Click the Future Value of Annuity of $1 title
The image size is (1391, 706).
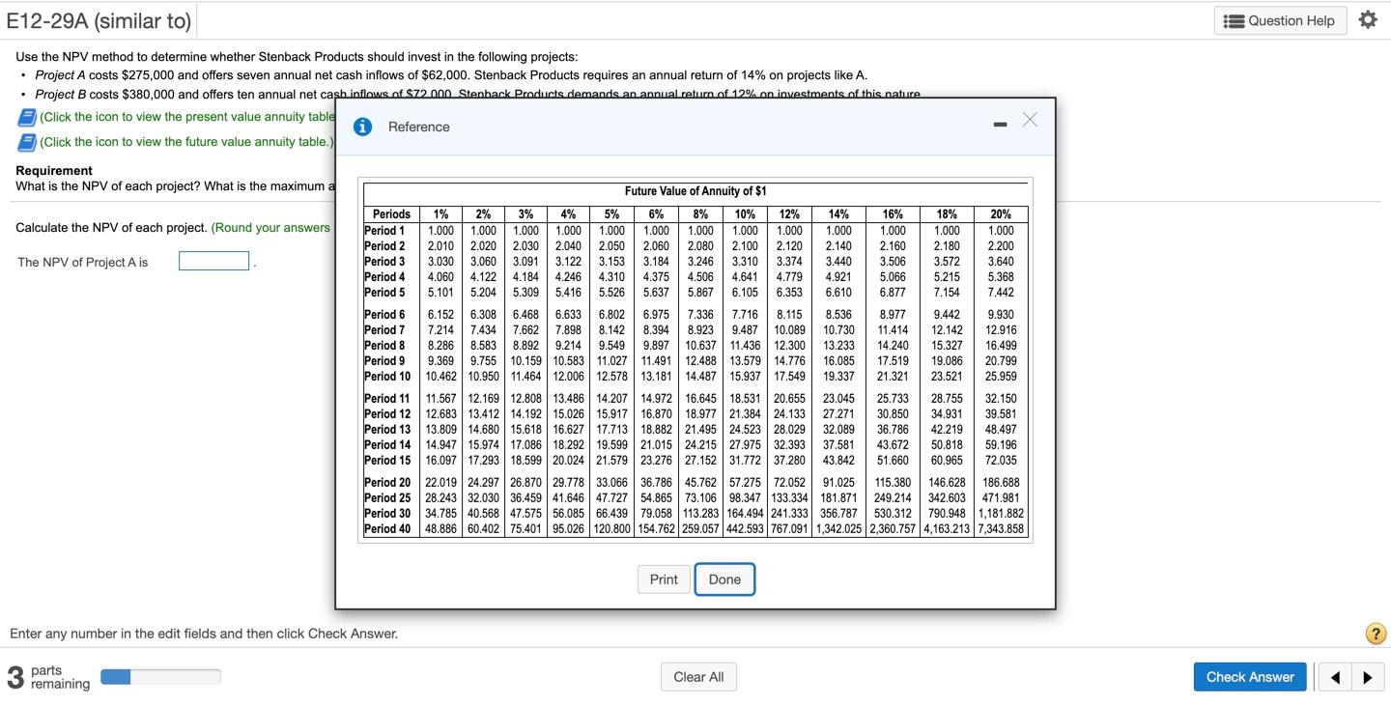click(x=695, y=191)
